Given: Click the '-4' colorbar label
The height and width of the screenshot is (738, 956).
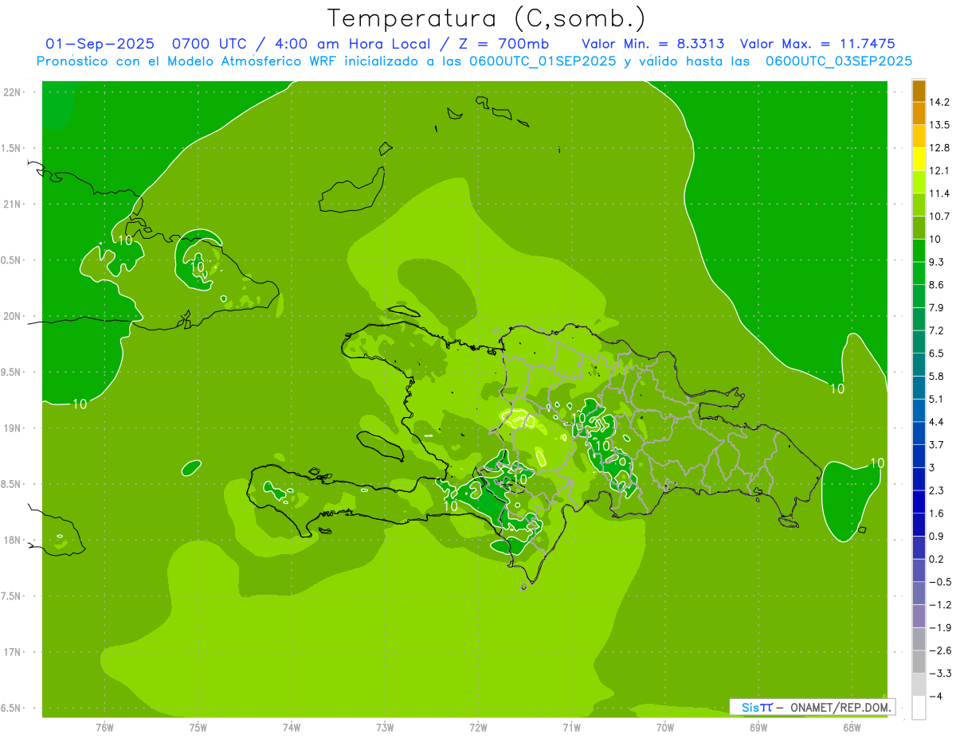Looking at the screenshot, I should click(935, 697).
